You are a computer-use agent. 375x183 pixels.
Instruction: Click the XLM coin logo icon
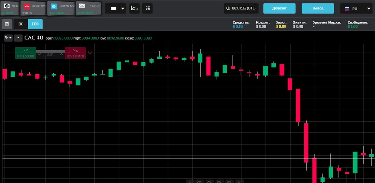pos(7,6)
